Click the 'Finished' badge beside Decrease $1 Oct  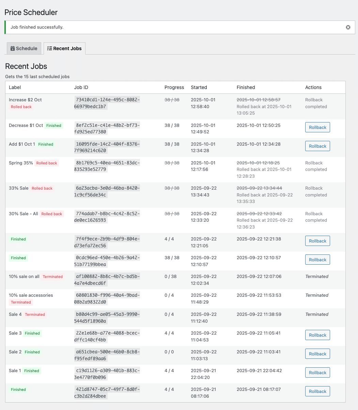point(54,126)
